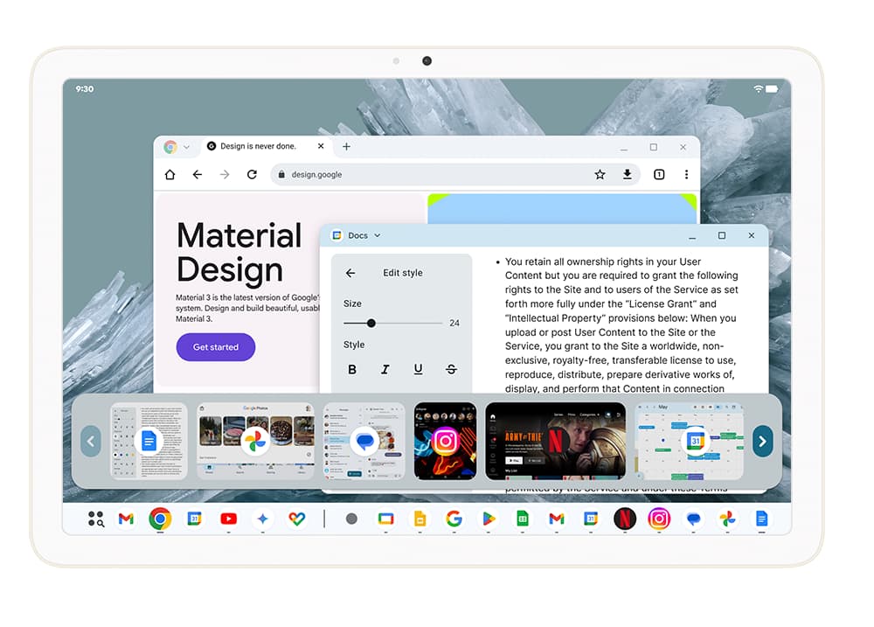The width and height of the screenshot is (874, 627).
Task: Select the 'Design is never done.' tab
Action: (258, 146)
